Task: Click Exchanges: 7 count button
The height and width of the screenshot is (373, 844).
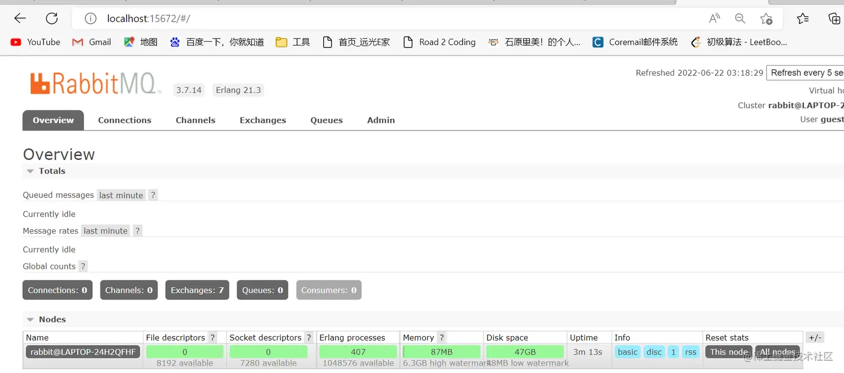Action: click(197, 290)
